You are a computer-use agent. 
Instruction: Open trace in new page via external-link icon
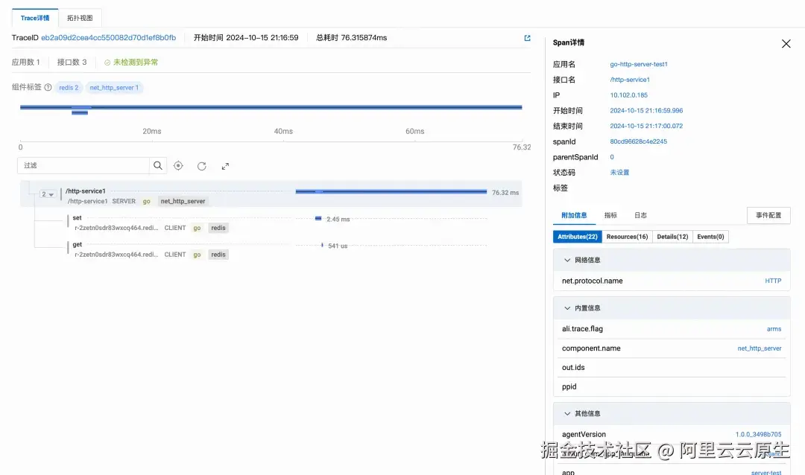(x=527, y=37)
